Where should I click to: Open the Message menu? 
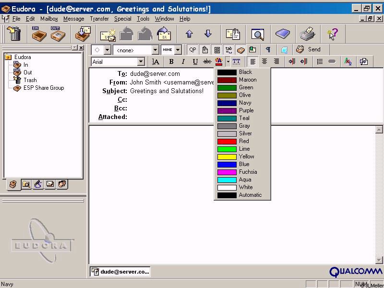tap(74, 19)
